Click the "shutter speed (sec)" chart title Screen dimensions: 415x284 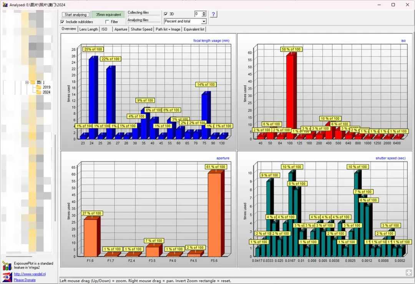point(391,158)
